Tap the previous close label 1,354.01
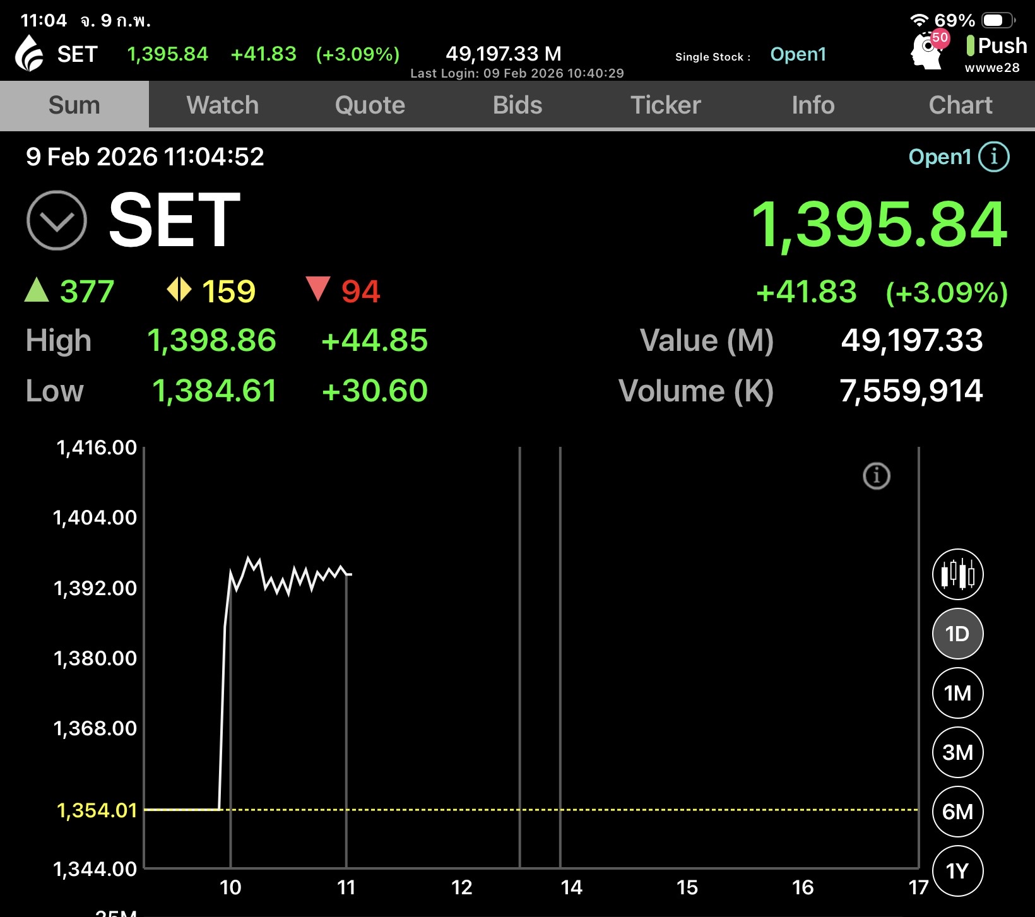Viewport: 1035px width, 917px height. pos(97,810)
